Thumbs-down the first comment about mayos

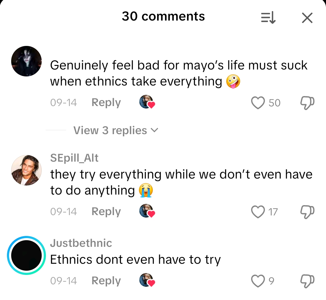[307, 103]
